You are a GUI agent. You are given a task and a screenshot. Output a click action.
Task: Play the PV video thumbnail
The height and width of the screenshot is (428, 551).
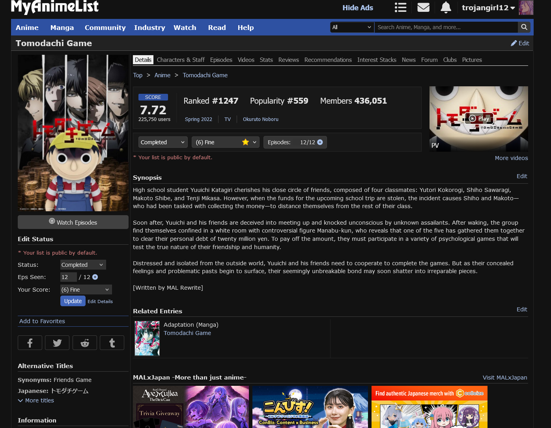coord(479,119)
